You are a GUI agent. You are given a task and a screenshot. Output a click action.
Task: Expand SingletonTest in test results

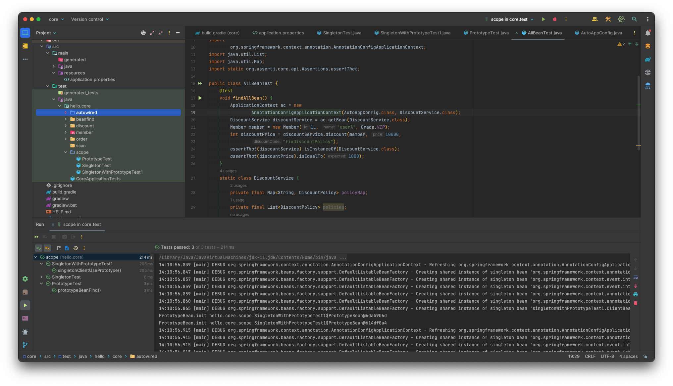click(x=41, y=277)
